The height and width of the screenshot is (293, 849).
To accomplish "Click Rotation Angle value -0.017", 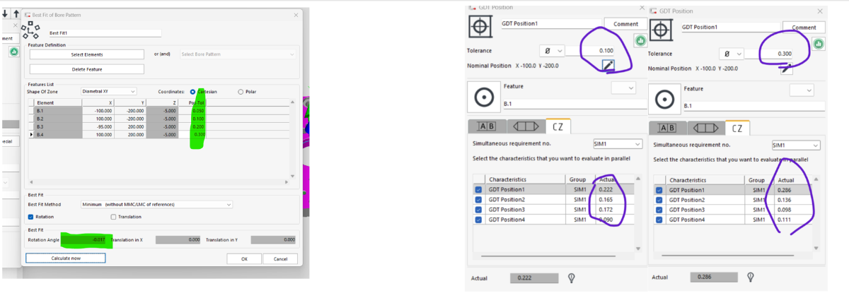I will (83, 240).
